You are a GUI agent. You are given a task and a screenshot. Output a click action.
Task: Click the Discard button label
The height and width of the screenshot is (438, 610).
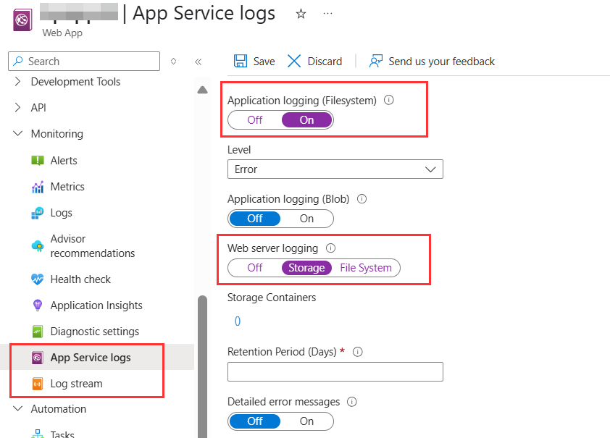(325, 62)
